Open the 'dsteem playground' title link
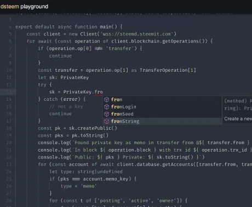The image size is (252, 207). pyautogui.click(x=24, y=7)
